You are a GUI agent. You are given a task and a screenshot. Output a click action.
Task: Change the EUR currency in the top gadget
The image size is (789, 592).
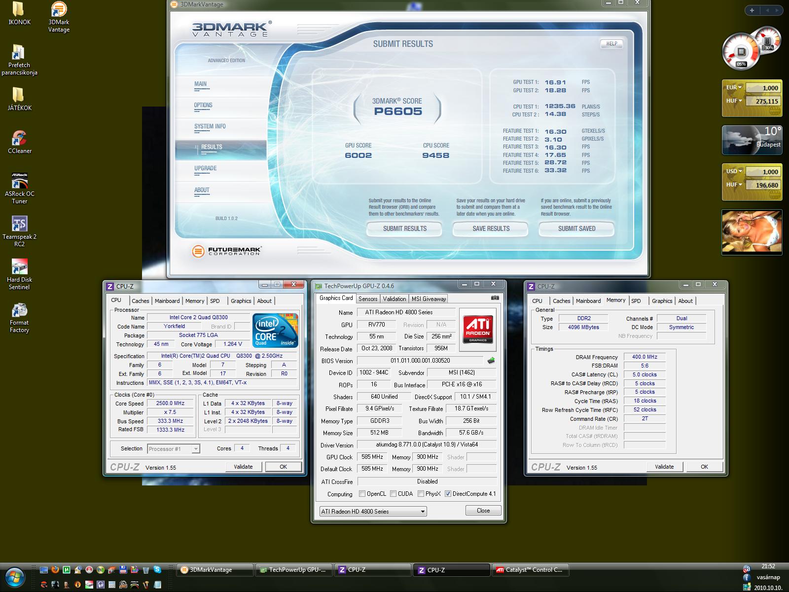tap(734, 88)
